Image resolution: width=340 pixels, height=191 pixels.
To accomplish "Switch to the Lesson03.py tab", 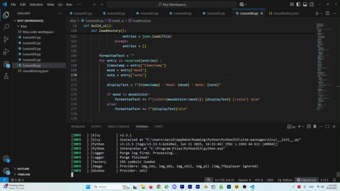I will pos(149,13).
